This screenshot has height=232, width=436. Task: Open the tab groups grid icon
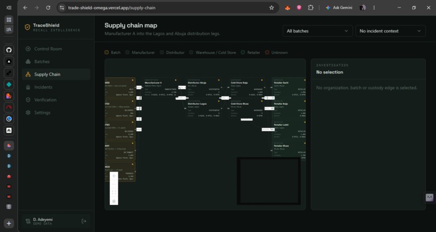coord(9,19)
